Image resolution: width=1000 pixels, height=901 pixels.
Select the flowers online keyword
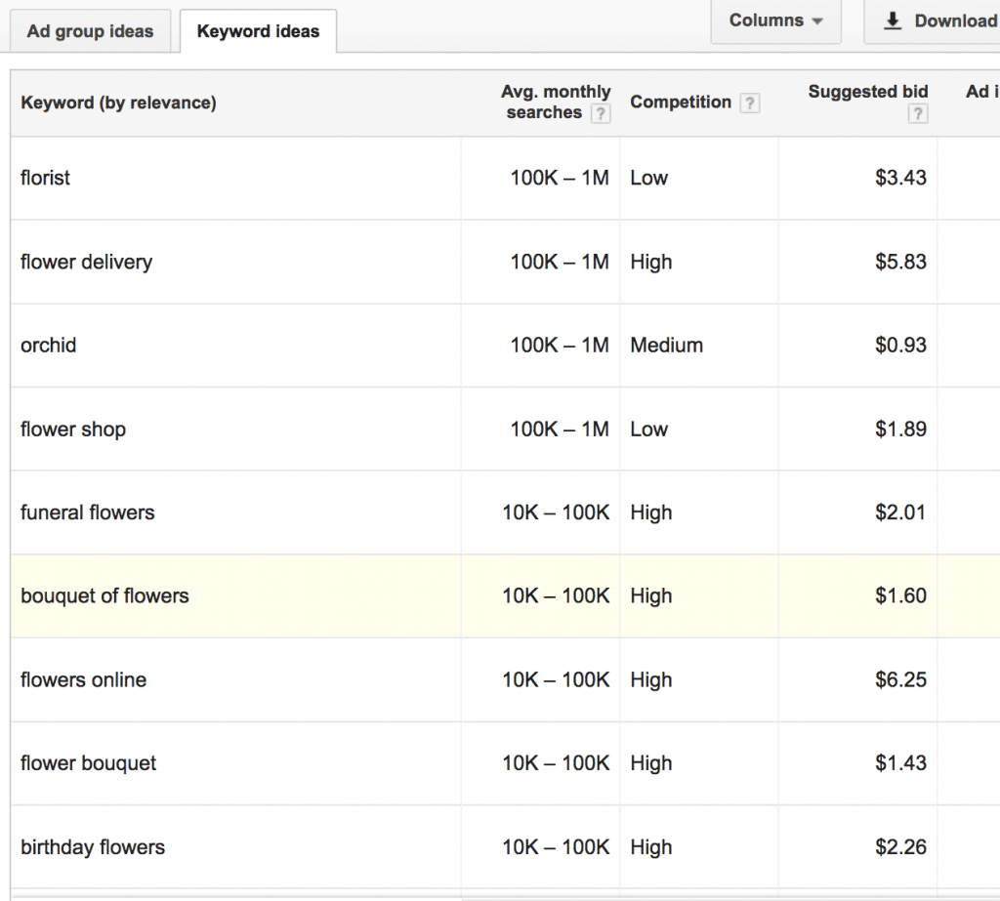tap(83, 680)
